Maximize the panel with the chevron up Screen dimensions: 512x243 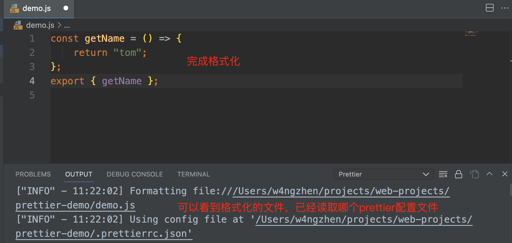pos(489,174)
